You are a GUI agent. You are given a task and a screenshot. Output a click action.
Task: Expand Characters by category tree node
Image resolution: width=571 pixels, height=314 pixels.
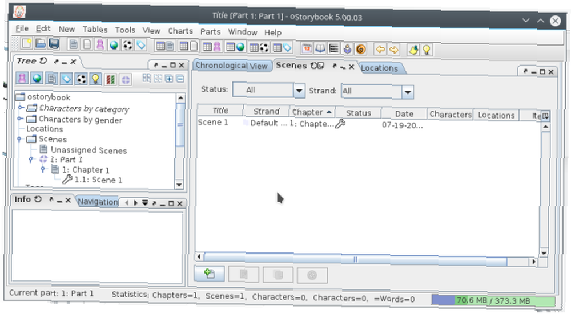point(21,108)
